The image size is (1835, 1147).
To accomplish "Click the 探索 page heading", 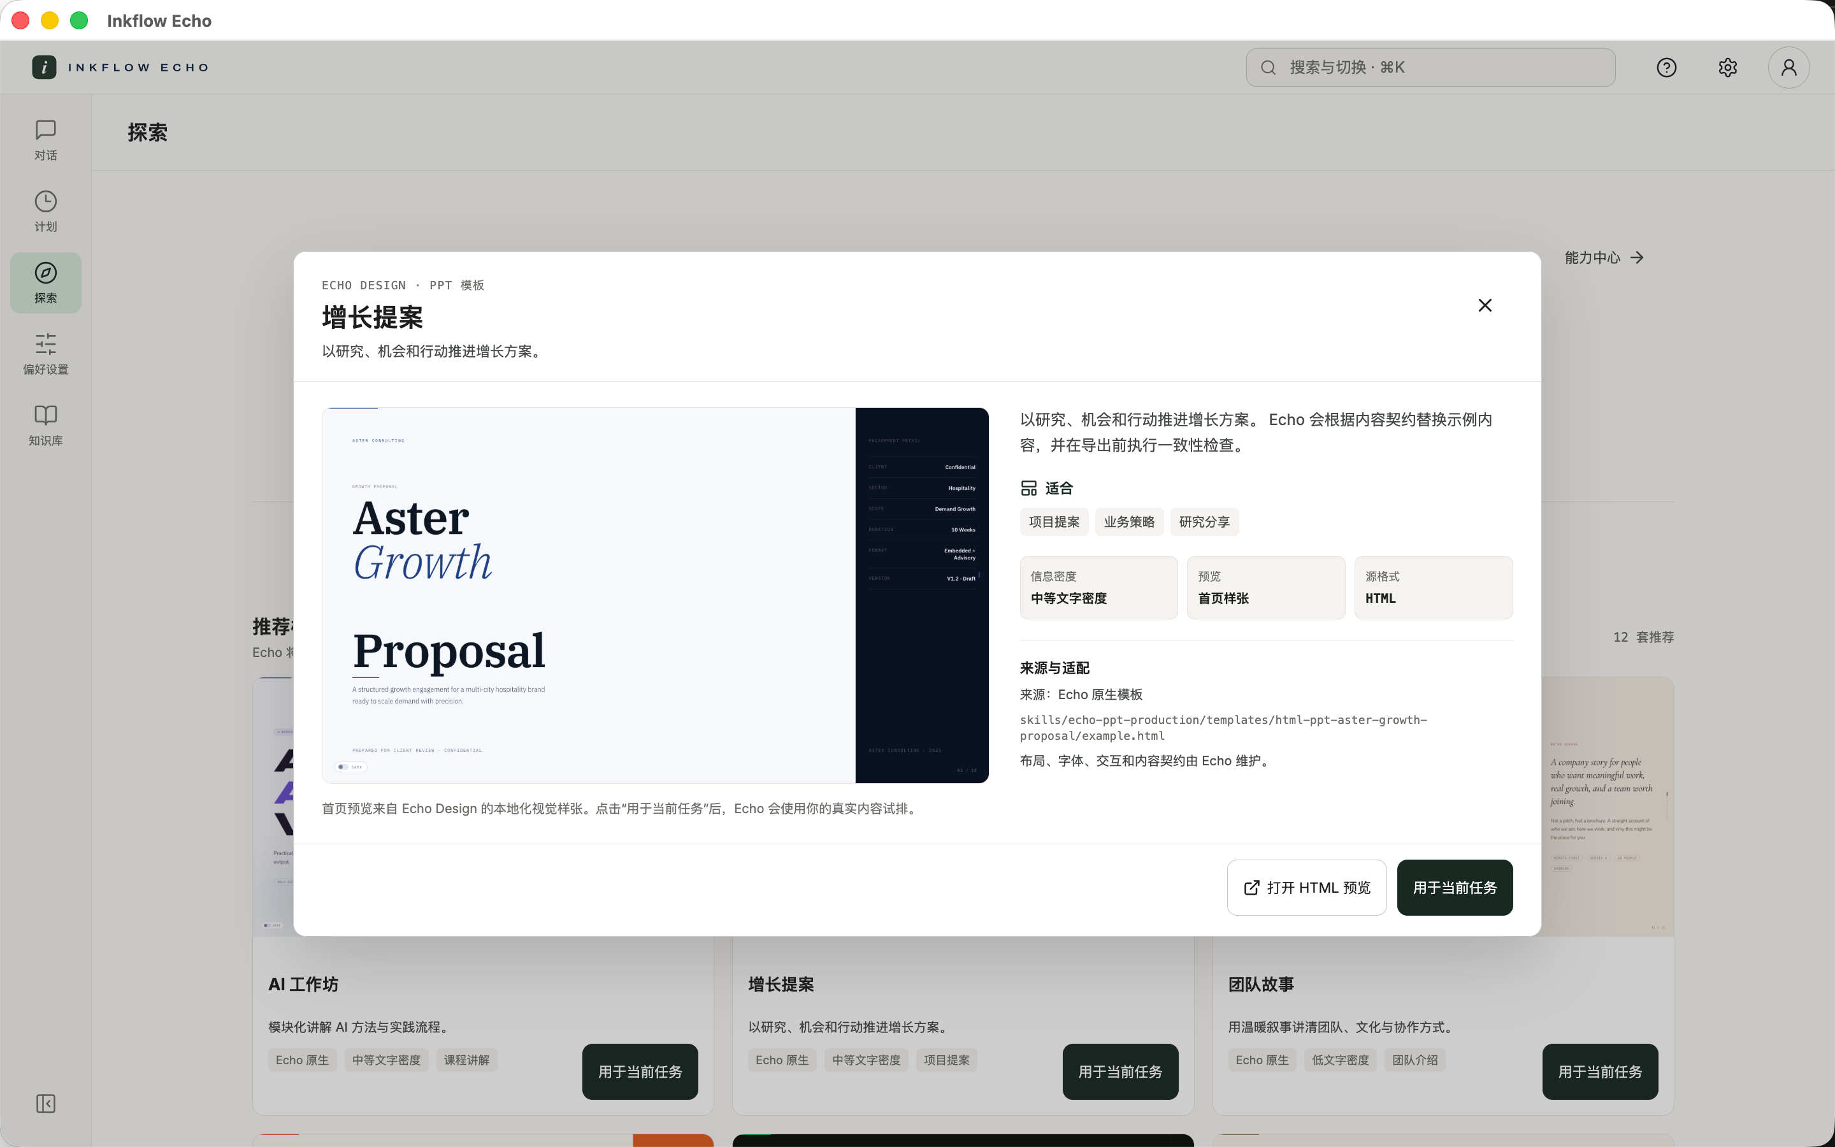I will (147, 133).
